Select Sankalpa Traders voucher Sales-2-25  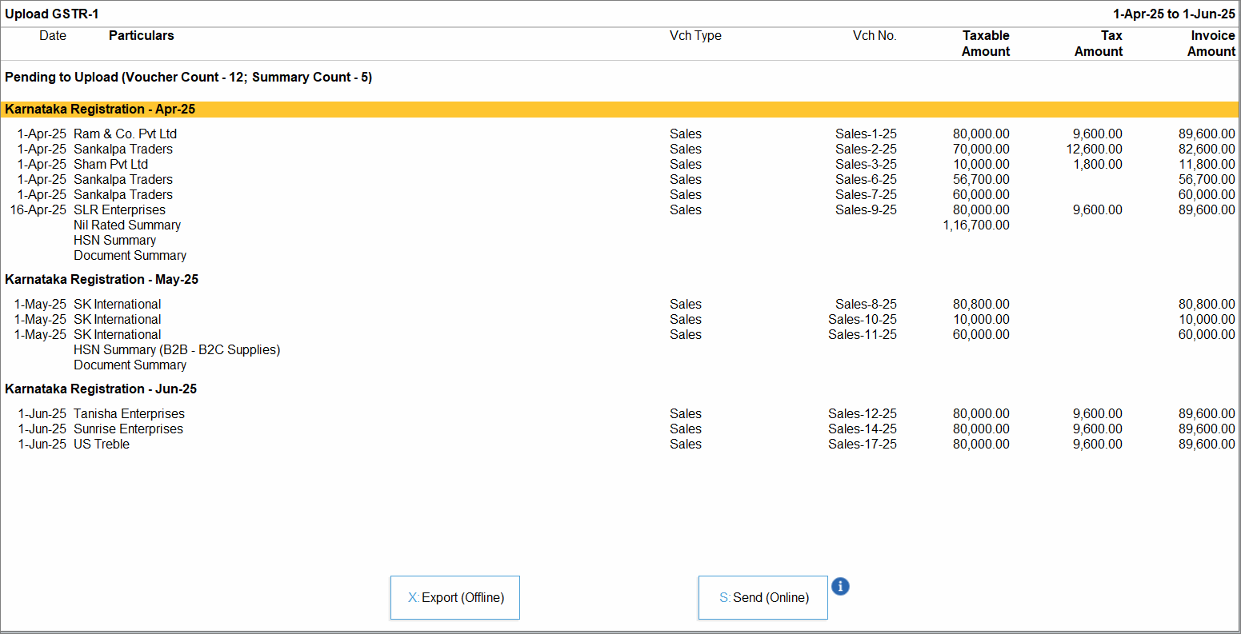(x=123, y=150)
